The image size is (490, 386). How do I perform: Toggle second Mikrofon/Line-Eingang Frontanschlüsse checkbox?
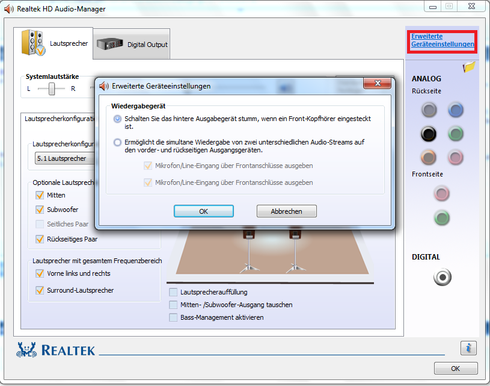click(148, 182)
